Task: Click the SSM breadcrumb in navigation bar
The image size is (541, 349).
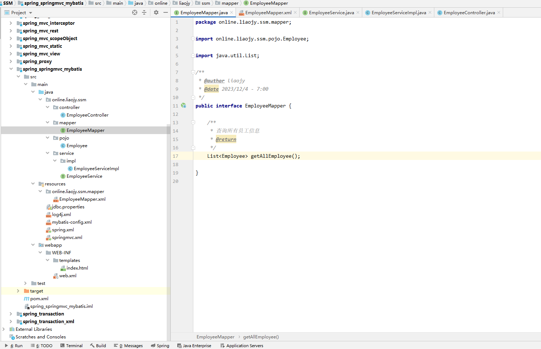Action: [8, 3]
